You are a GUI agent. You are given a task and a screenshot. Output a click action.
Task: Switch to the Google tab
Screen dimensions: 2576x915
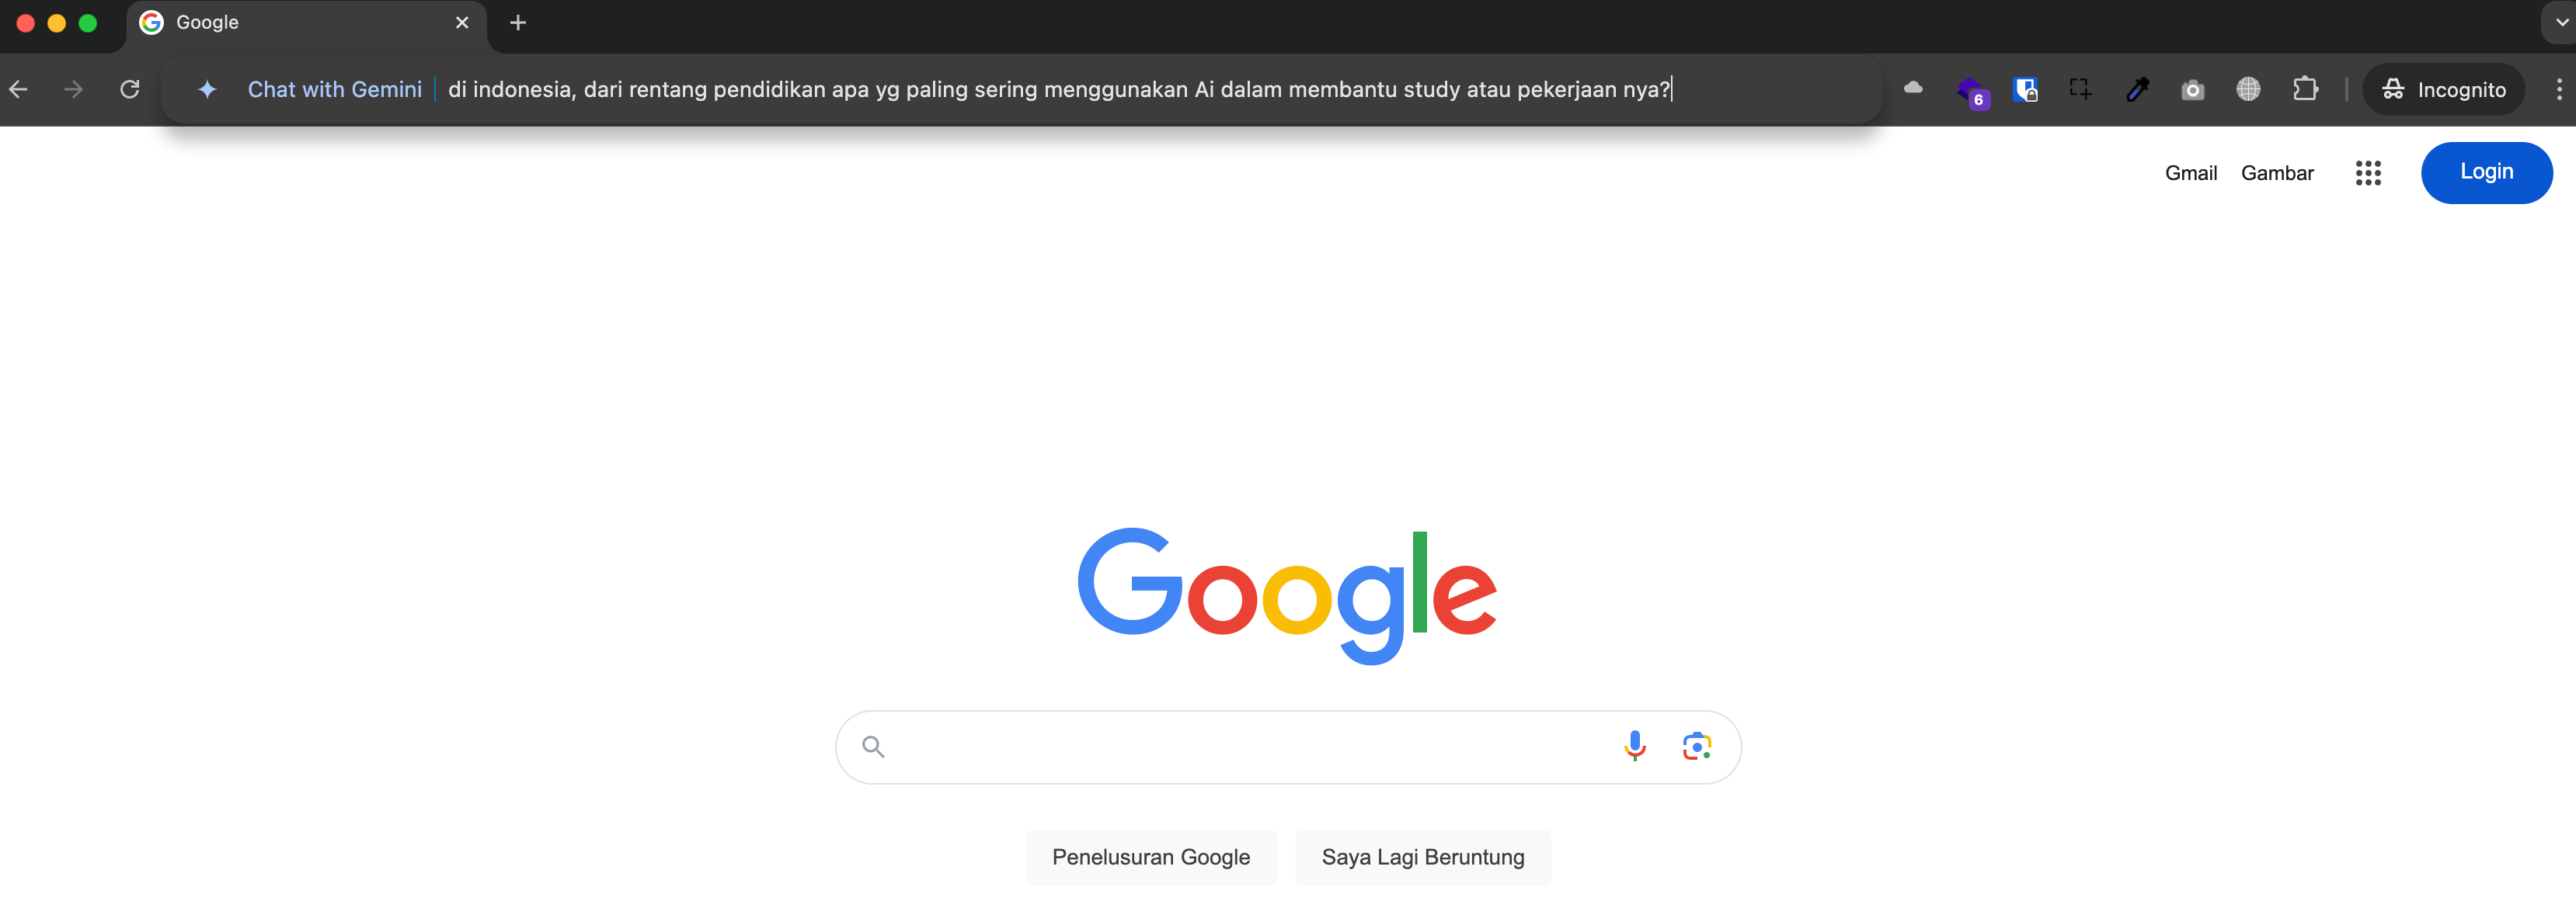tap(280, 22)
